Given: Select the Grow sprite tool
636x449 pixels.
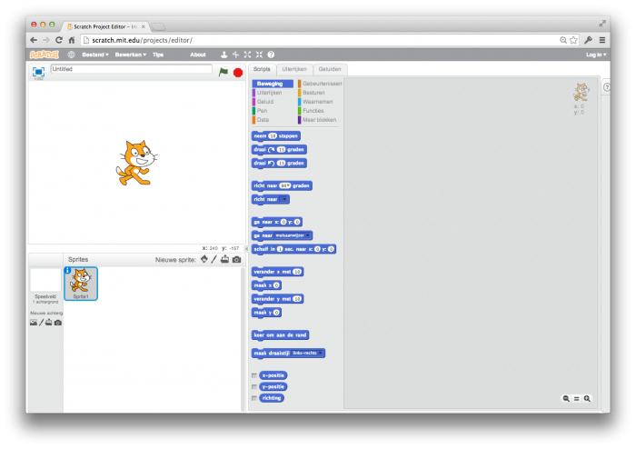Looking at the screenshot, I should coord(247,55).
